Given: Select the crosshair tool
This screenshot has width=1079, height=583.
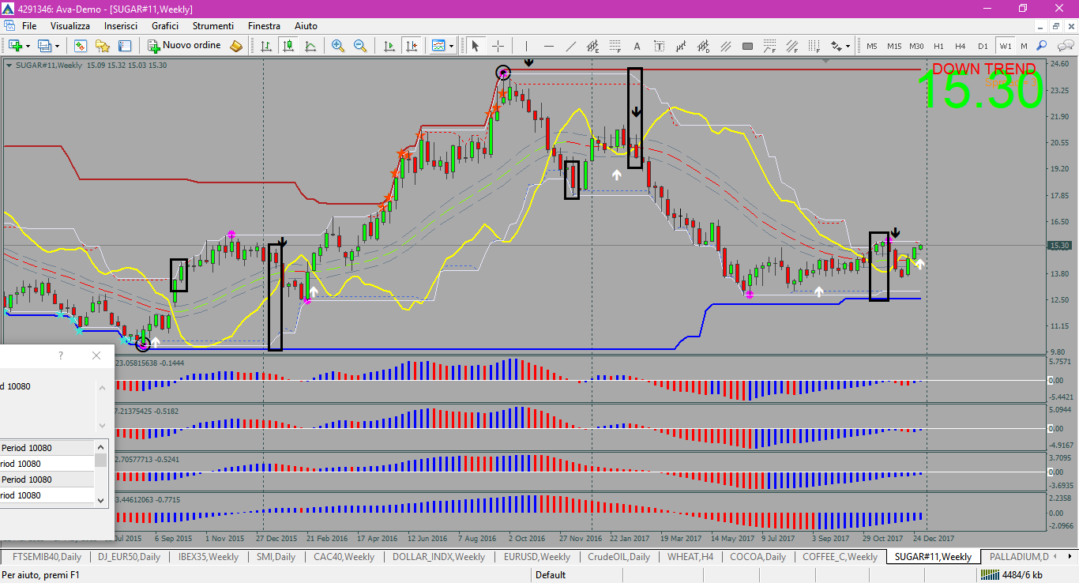Looking at the screenshot, I should [x=498, y=46].
